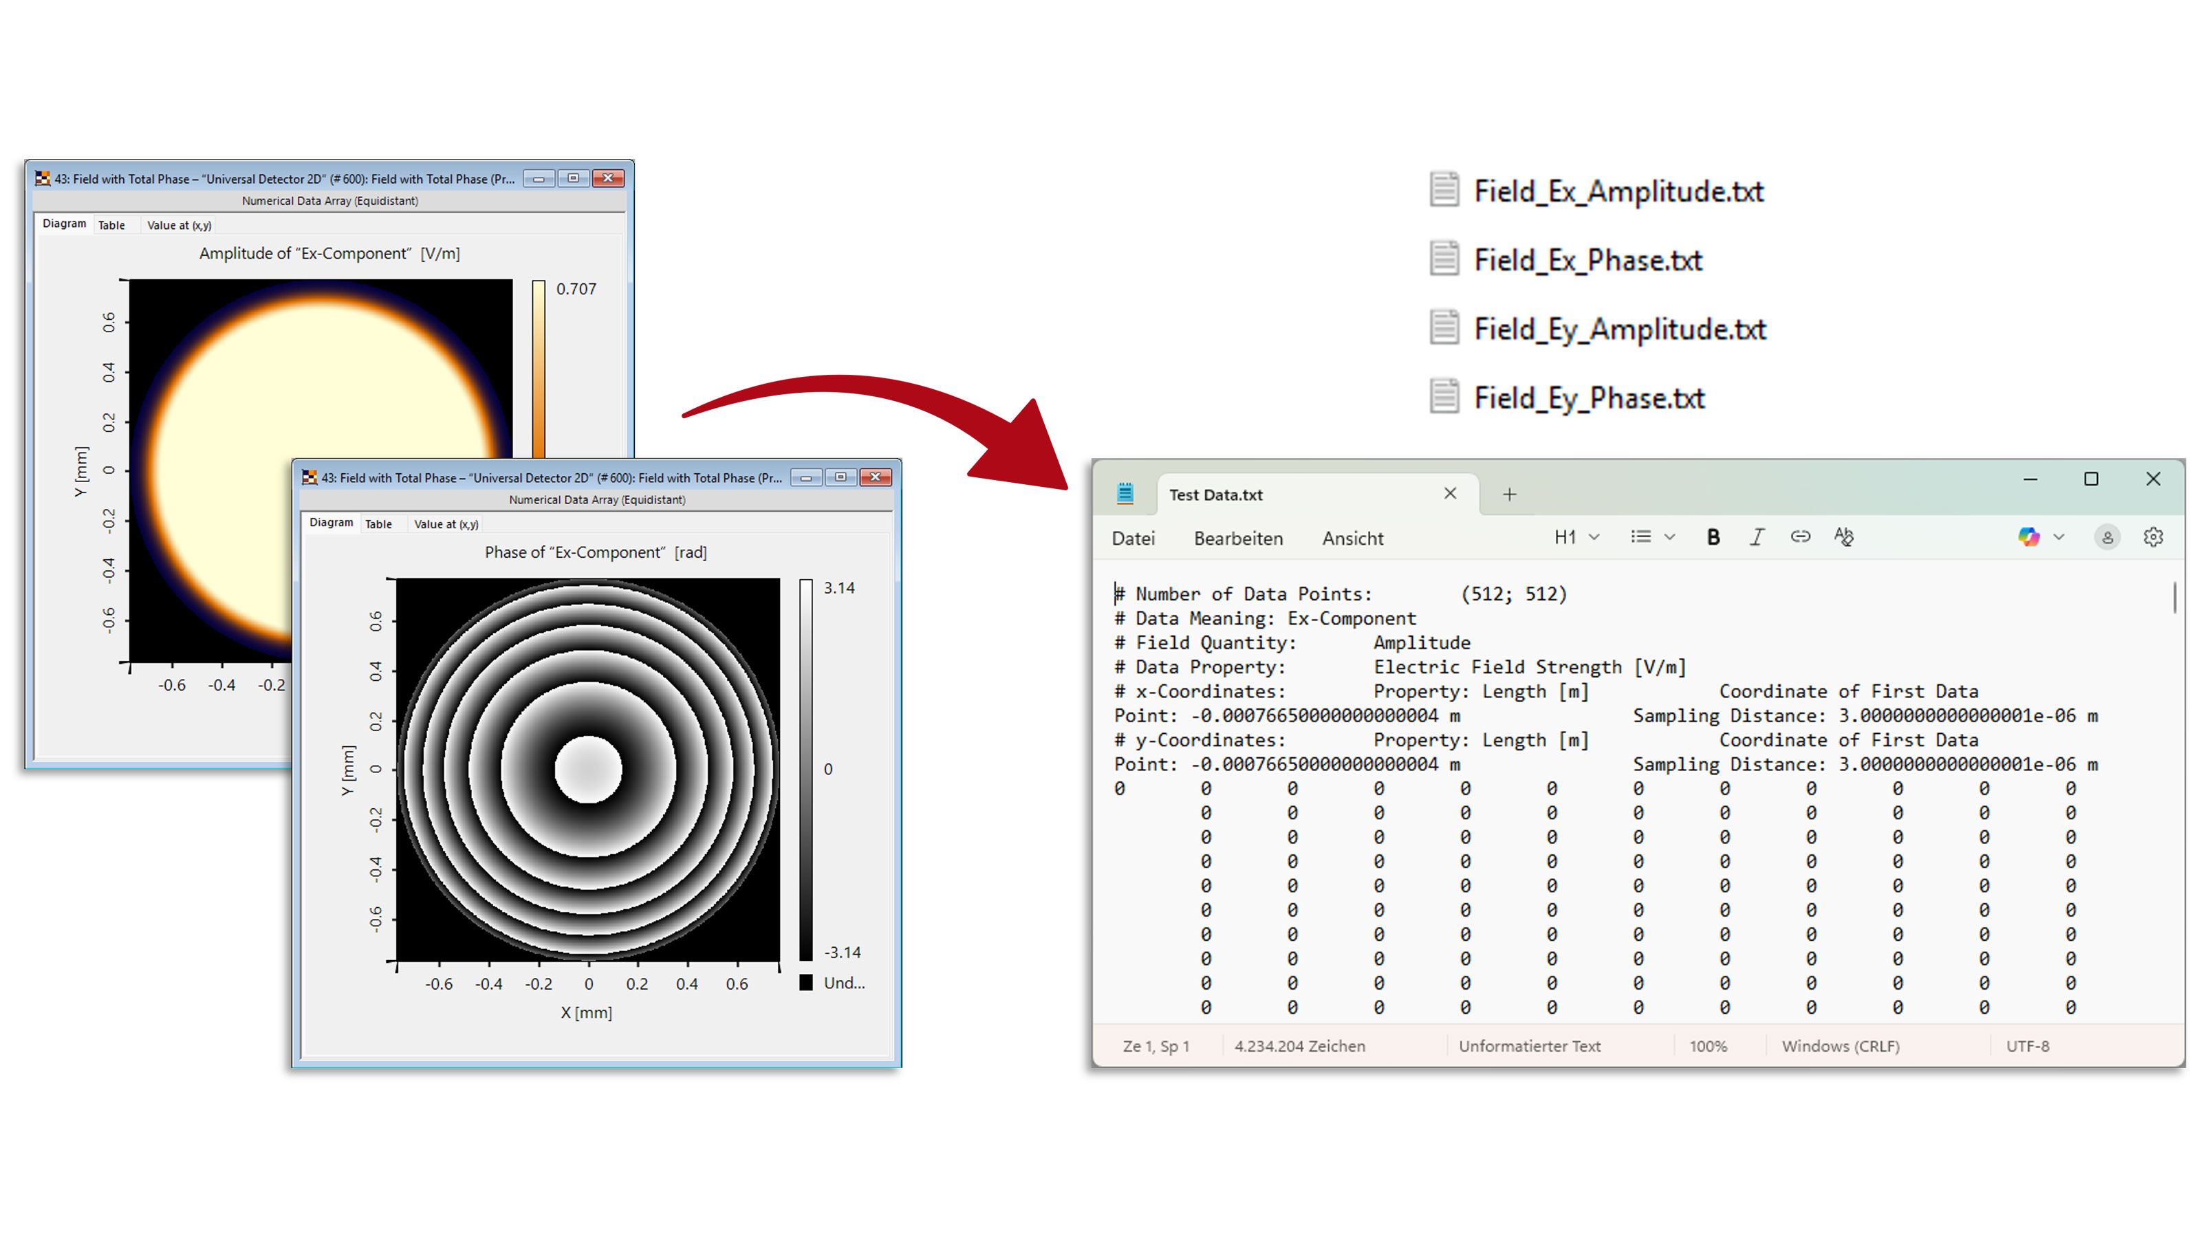Open the Bearbeiten menu
The image size is (2201, 1238).
click(x=1239, y=539)
